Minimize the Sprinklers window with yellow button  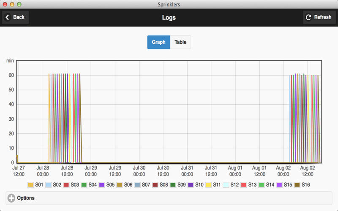[12, 4]
